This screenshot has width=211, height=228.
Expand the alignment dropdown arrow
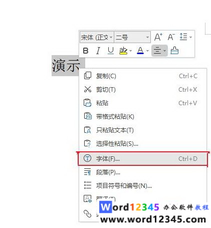click(165, 51)
